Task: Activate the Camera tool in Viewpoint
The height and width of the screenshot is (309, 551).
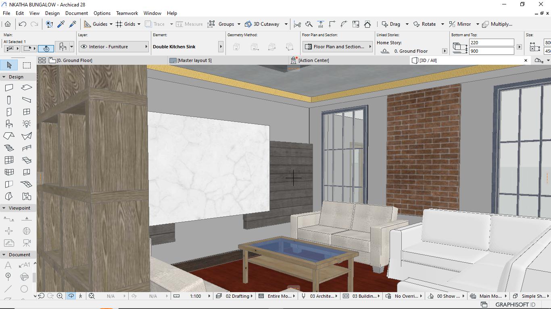Action: pyautogui.click(x=27, y=243)
